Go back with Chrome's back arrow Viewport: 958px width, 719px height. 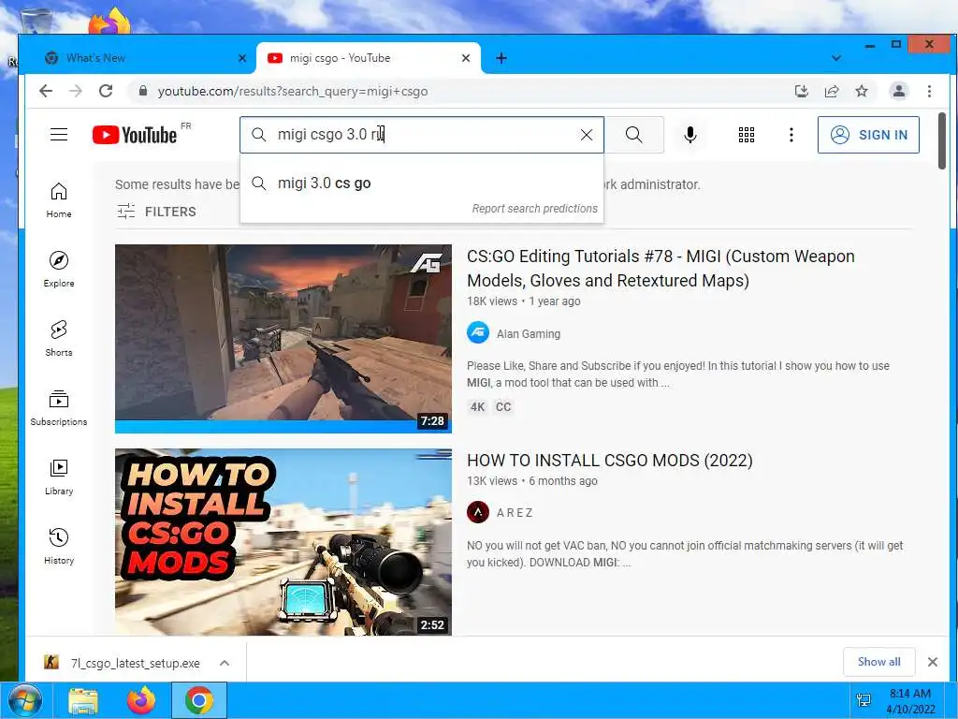46,91
